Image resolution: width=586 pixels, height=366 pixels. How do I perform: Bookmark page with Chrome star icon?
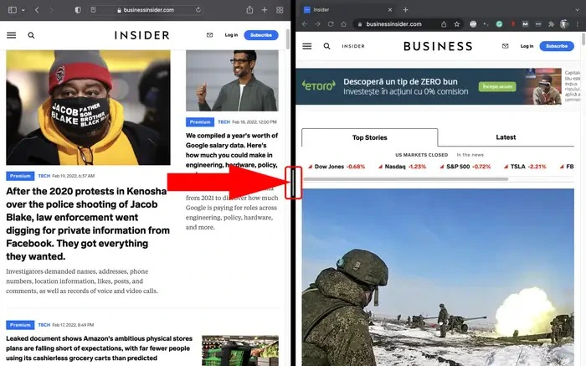[457, 24]
